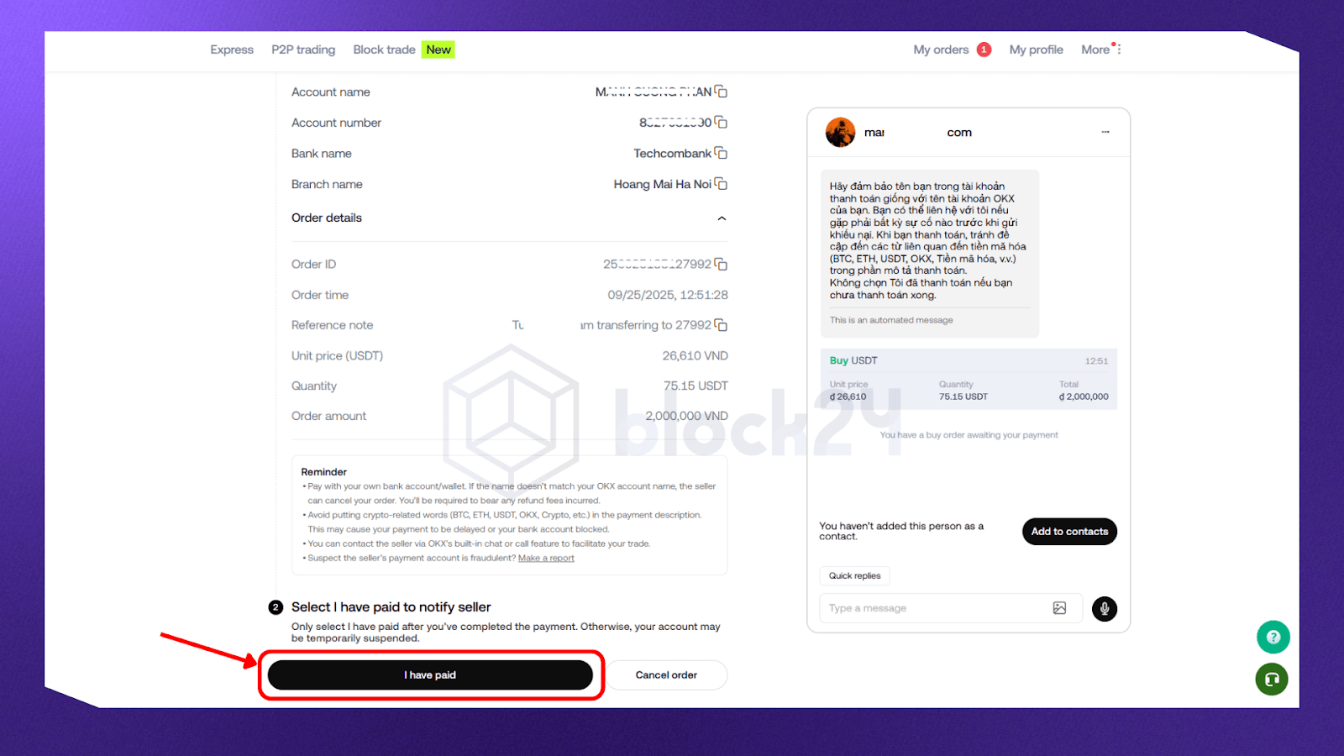
Task: Copy the Hoang Mai Ha Noi branch name
Action: (721, 184)
